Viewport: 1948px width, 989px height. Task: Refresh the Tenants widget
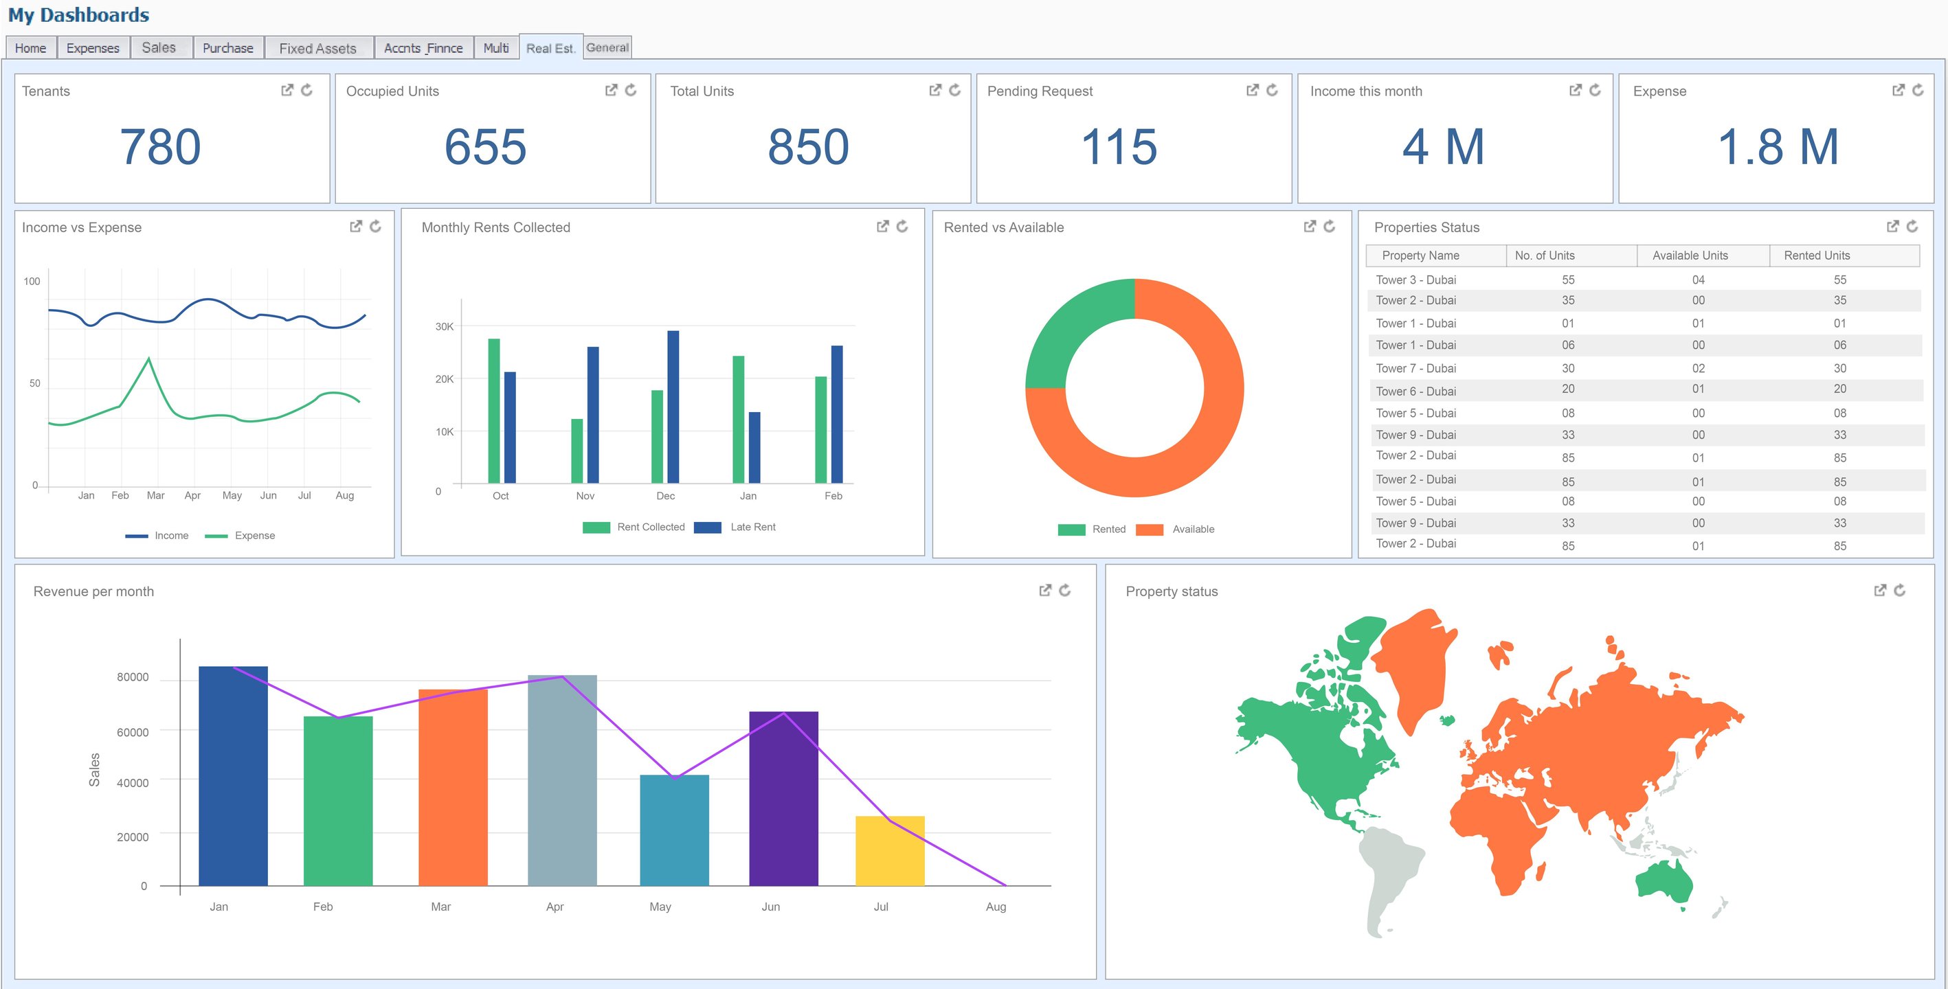pyautogui.click(x=306, y=90)
